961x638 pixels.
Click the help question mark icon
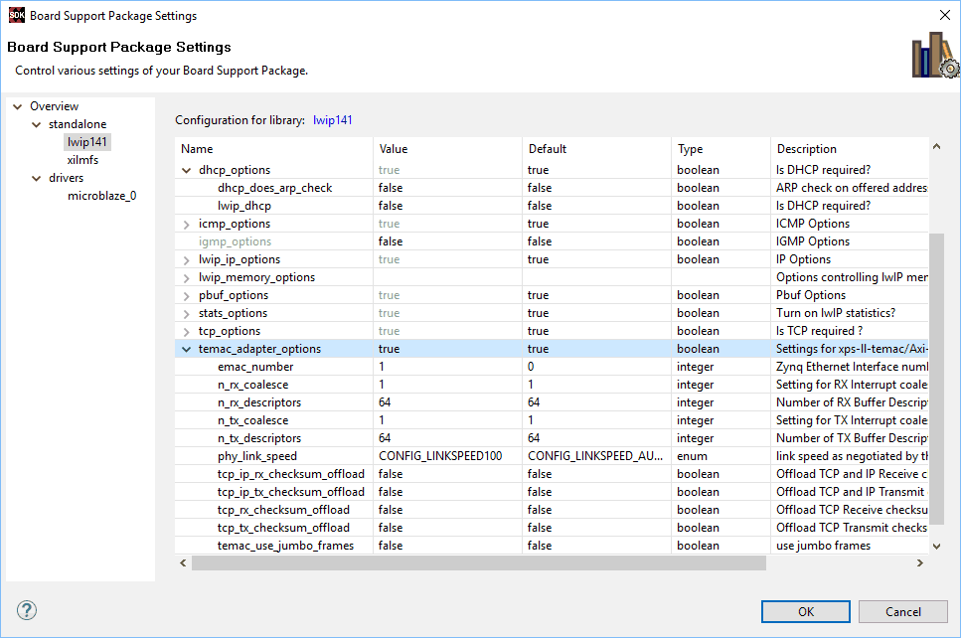pyautogui.click(x=26, y=610)
